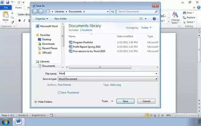This screenshot has height=126, width=201.
Task: Click the Windows Start orb
Action: pos(6,122)
